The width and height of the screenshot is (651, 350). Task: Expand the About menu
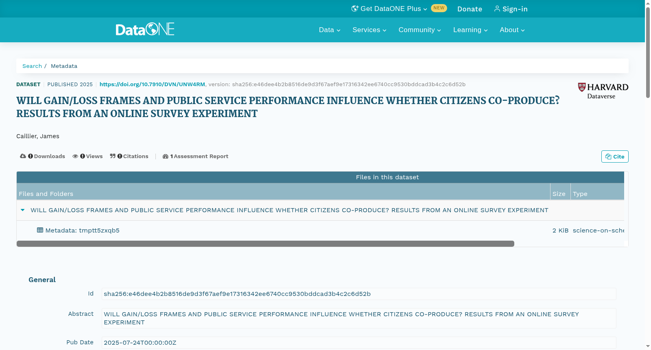[x=512, y=30]
